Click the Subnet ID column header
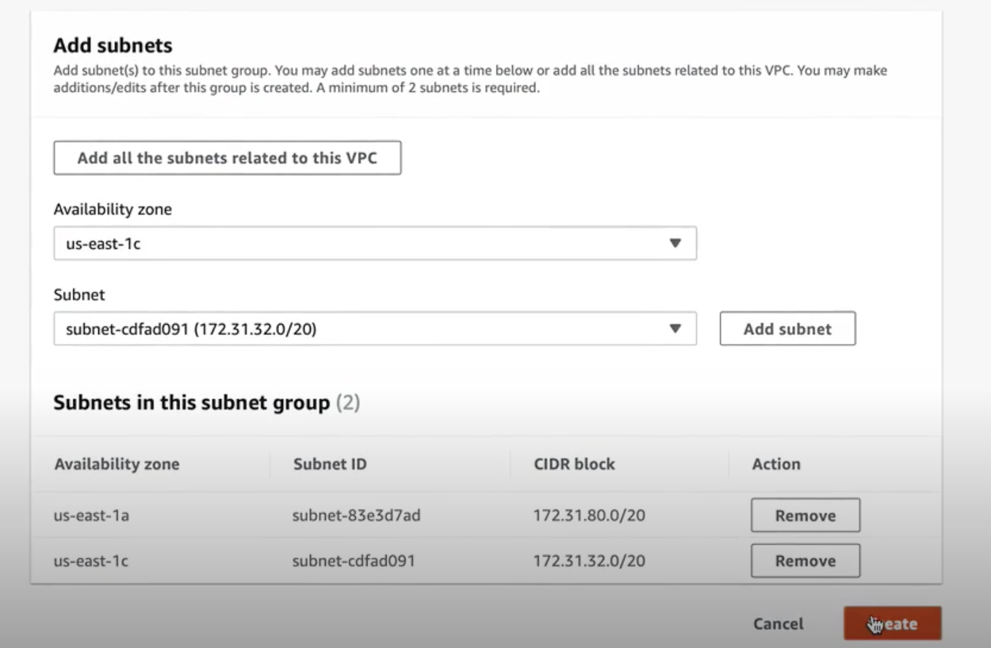This screenshot has width=991, height=648. (x=330, y=464)
